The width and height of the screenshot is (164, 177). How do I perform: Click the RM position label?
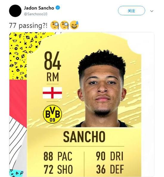coord(53,77)
